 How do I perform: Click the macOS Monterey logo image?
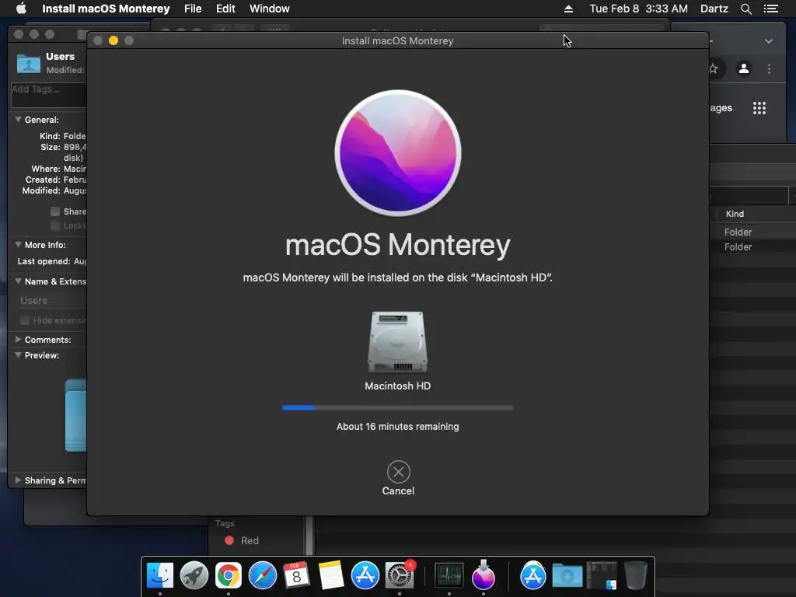click(398, 153)
